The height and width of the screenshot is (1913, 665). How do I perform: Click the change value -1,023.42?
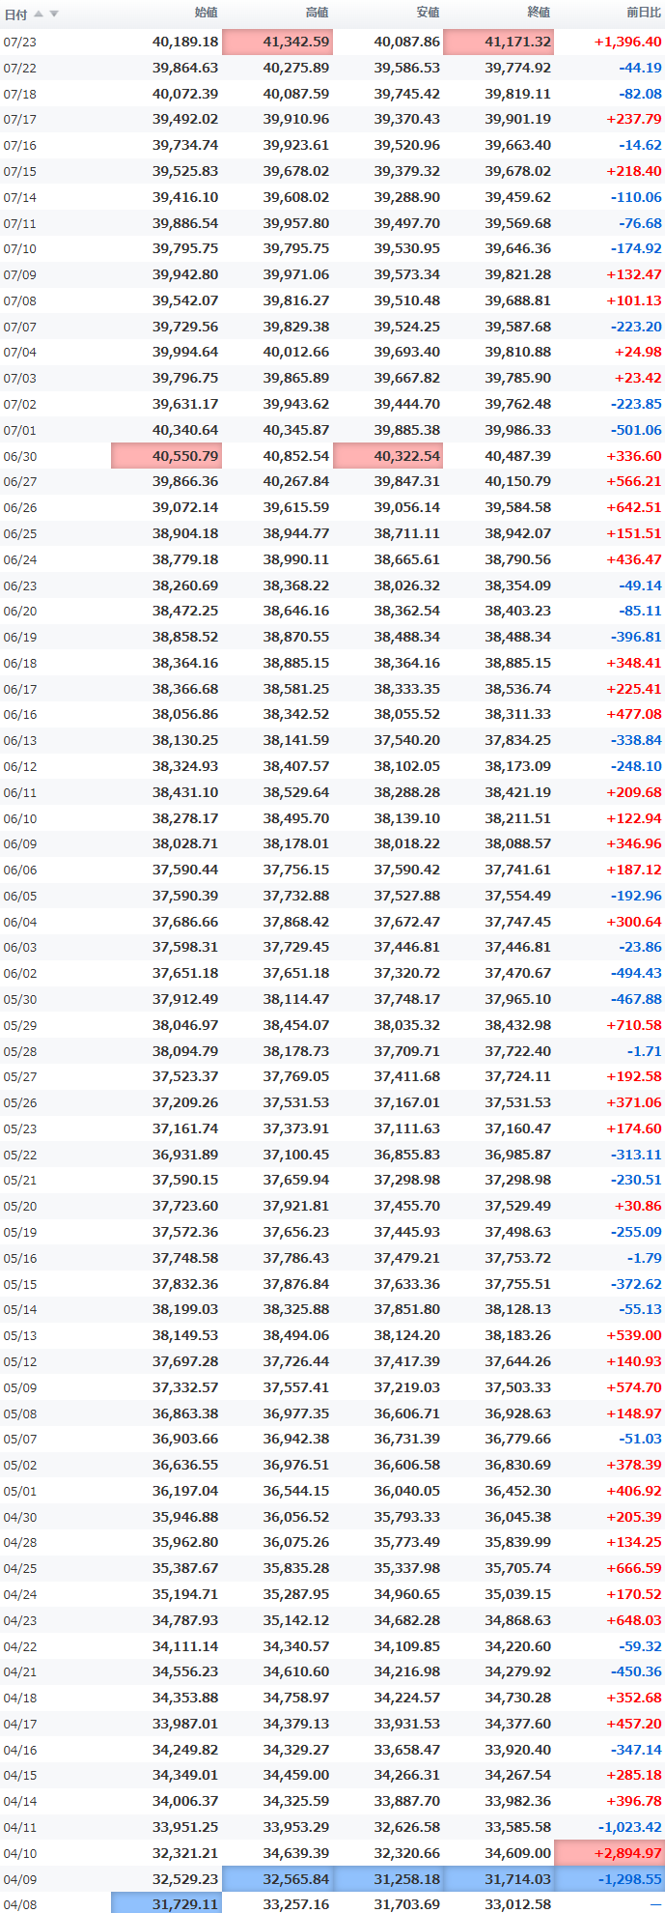click(x=630, y=1827)
